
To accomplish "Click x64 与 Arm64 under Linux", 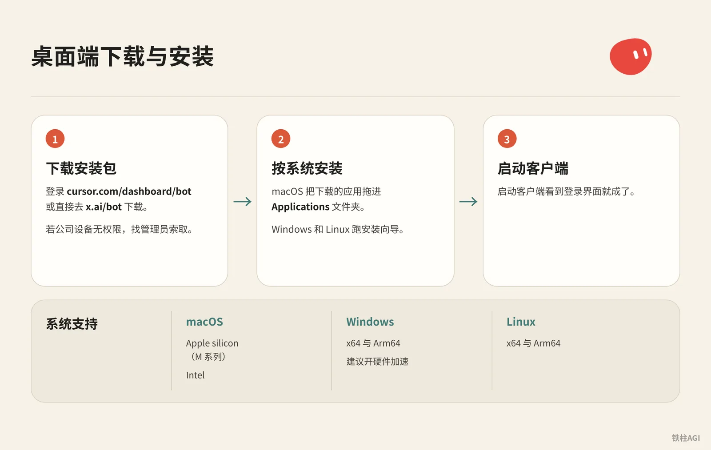I will pyautogui.click(x=533, y=343).
